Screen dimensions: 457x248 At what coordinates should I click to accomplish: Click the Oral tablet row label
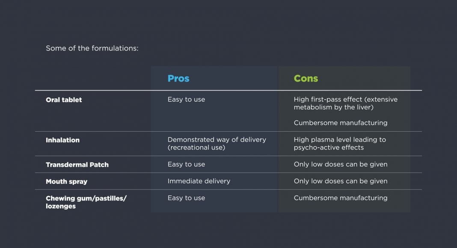coord(64,100)
